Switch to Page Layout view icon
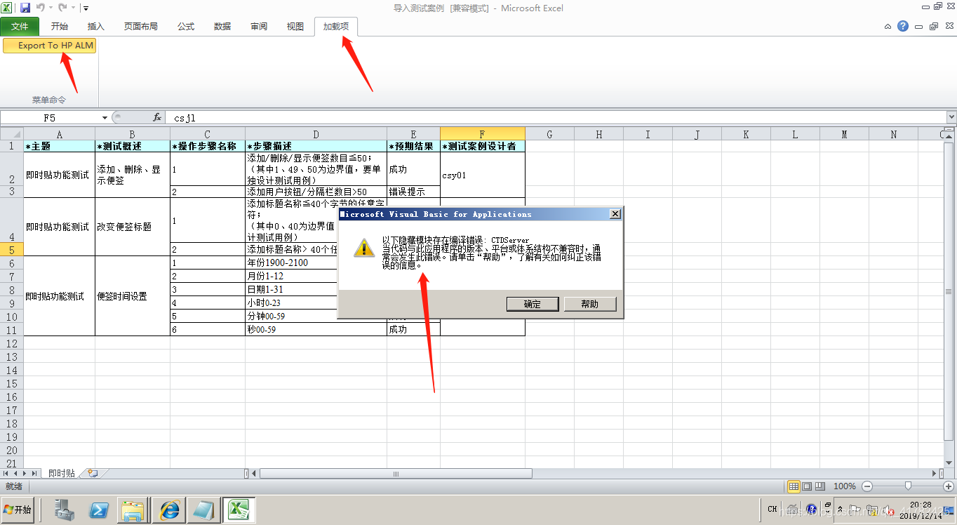Viewport: 957px width, 525px height. point(807,486)
